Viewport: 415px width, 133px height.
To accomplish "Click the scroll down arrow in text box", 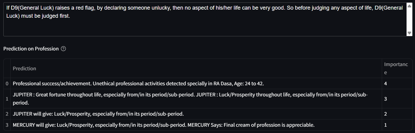I will 409,33.
